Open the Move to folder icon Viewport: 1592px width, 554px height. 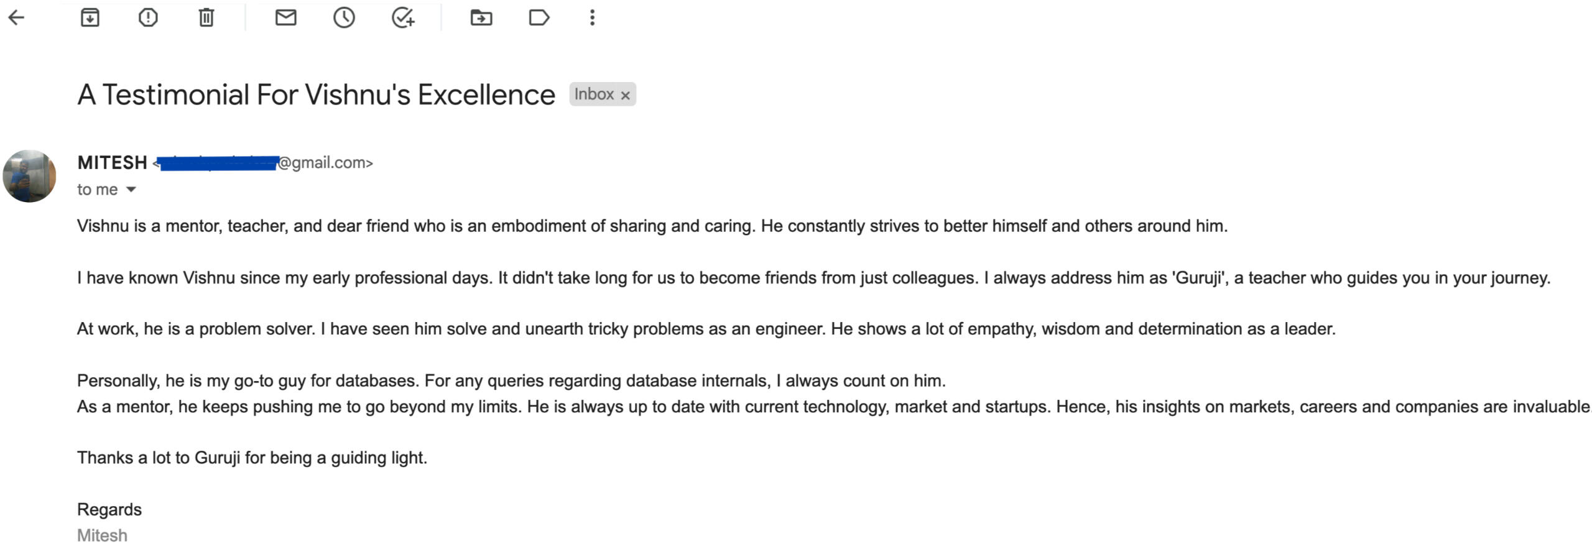pos(481,17)
